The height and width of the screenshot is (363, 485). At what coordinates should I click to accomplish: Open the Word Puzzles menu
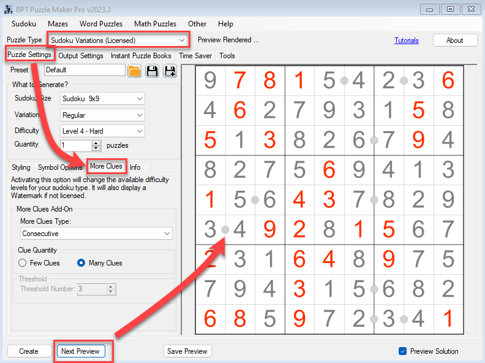[x=101, y=24]
